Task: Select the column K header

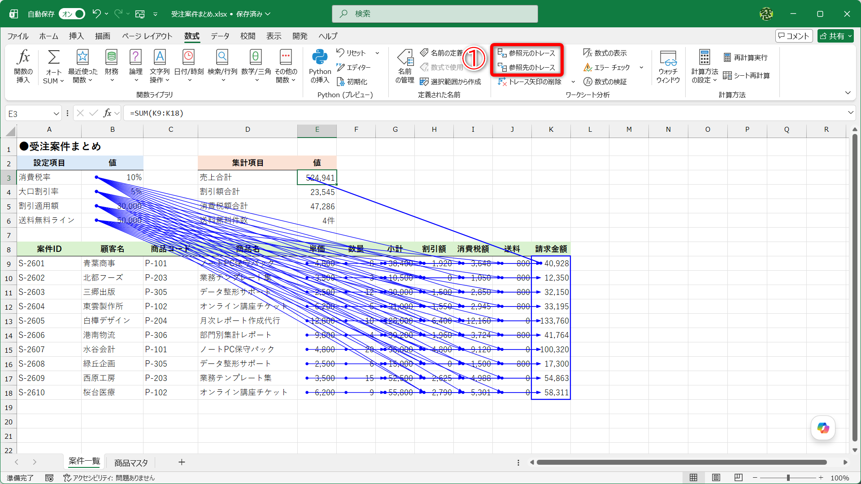Action: tap(551, 130)
